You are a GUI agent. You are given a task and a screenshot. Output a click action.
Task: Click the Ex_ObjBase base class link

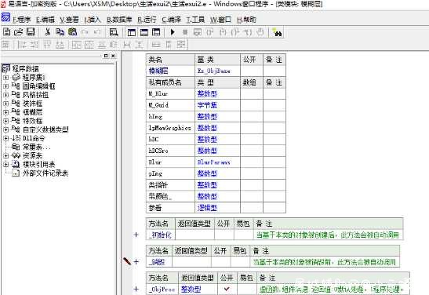point(214,71)
